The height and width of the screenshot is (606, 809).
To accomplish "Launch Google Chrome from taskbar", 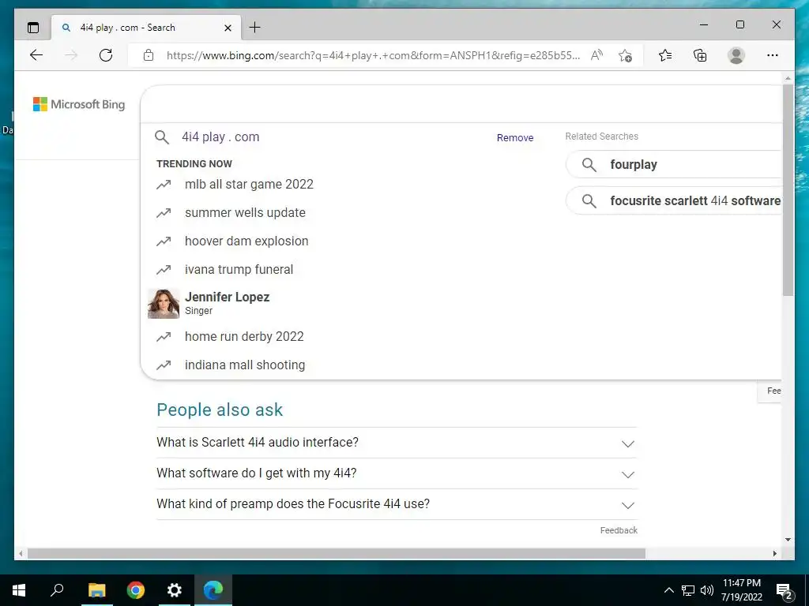I will pyautogui.click(x=136, y=590).
